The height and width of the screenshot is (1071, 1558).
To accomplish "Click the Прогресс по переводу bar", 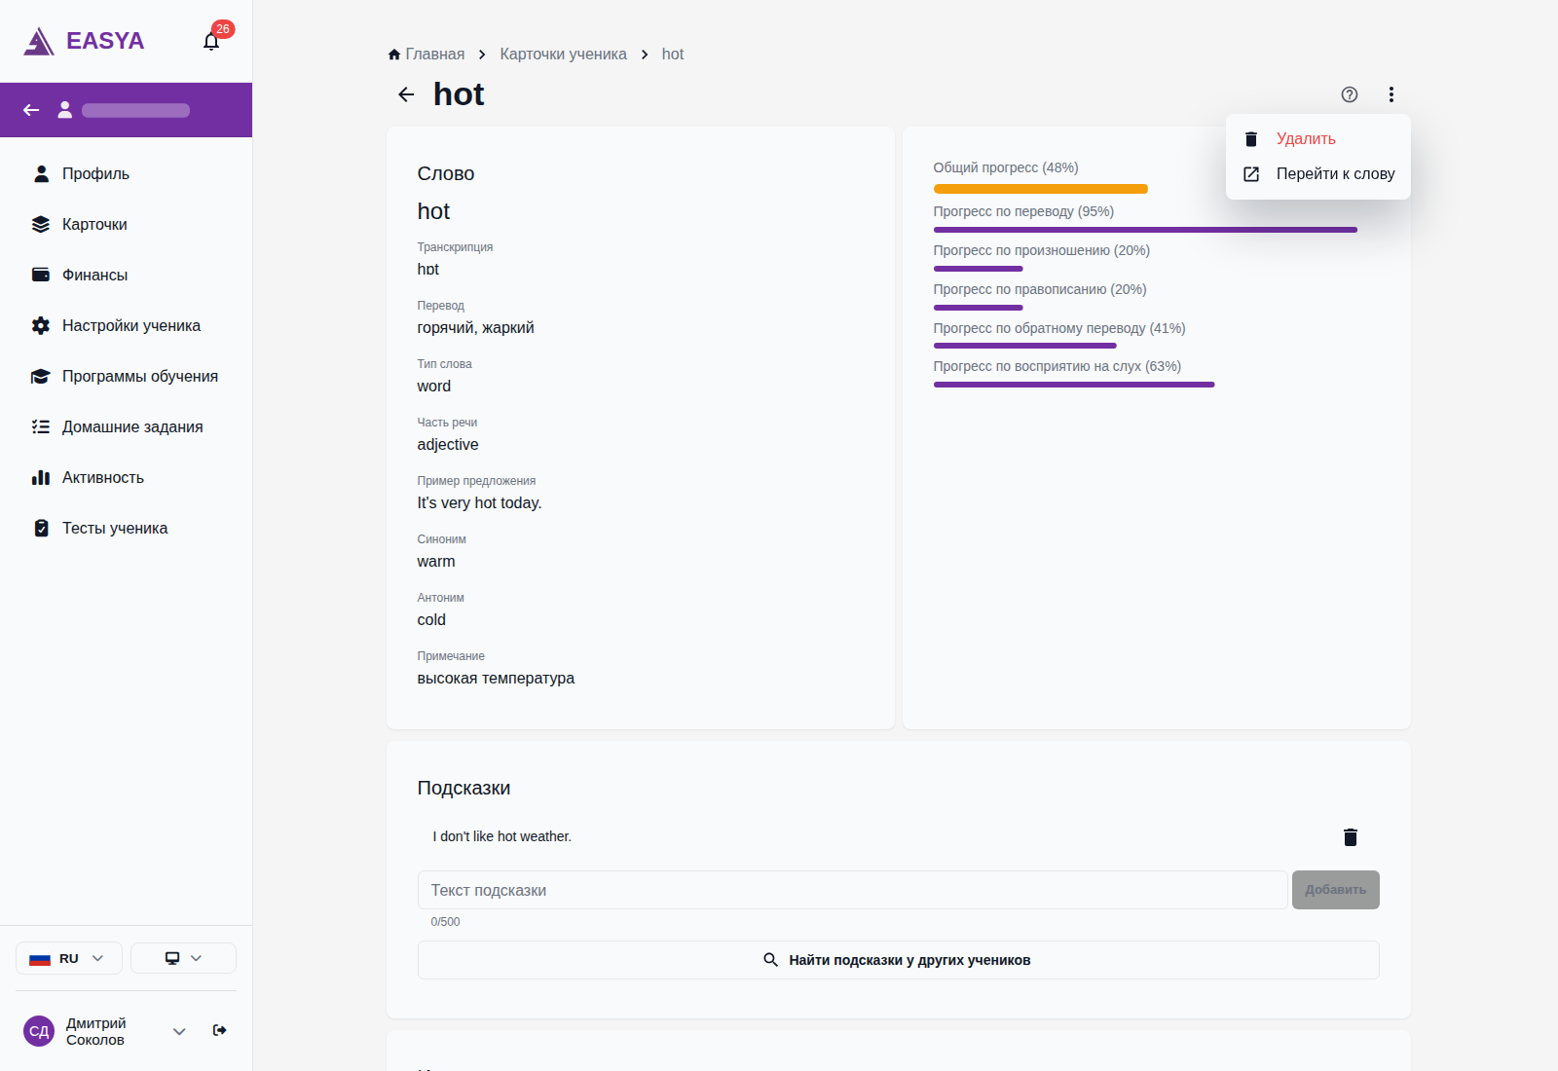I will tap(1145, 230).
